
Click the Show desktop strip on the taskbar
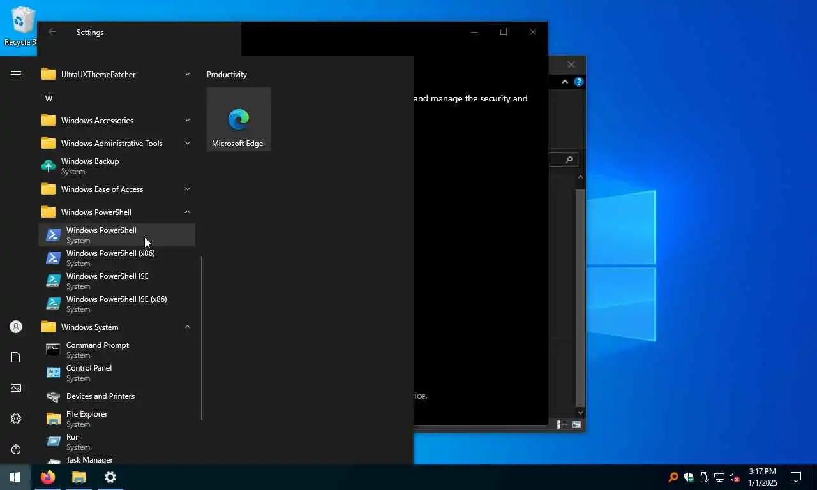coord(815,477)
